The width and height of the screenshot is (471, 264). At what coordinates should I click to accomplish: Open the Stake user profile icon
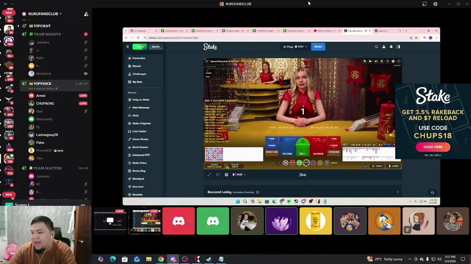coord(384,47)
